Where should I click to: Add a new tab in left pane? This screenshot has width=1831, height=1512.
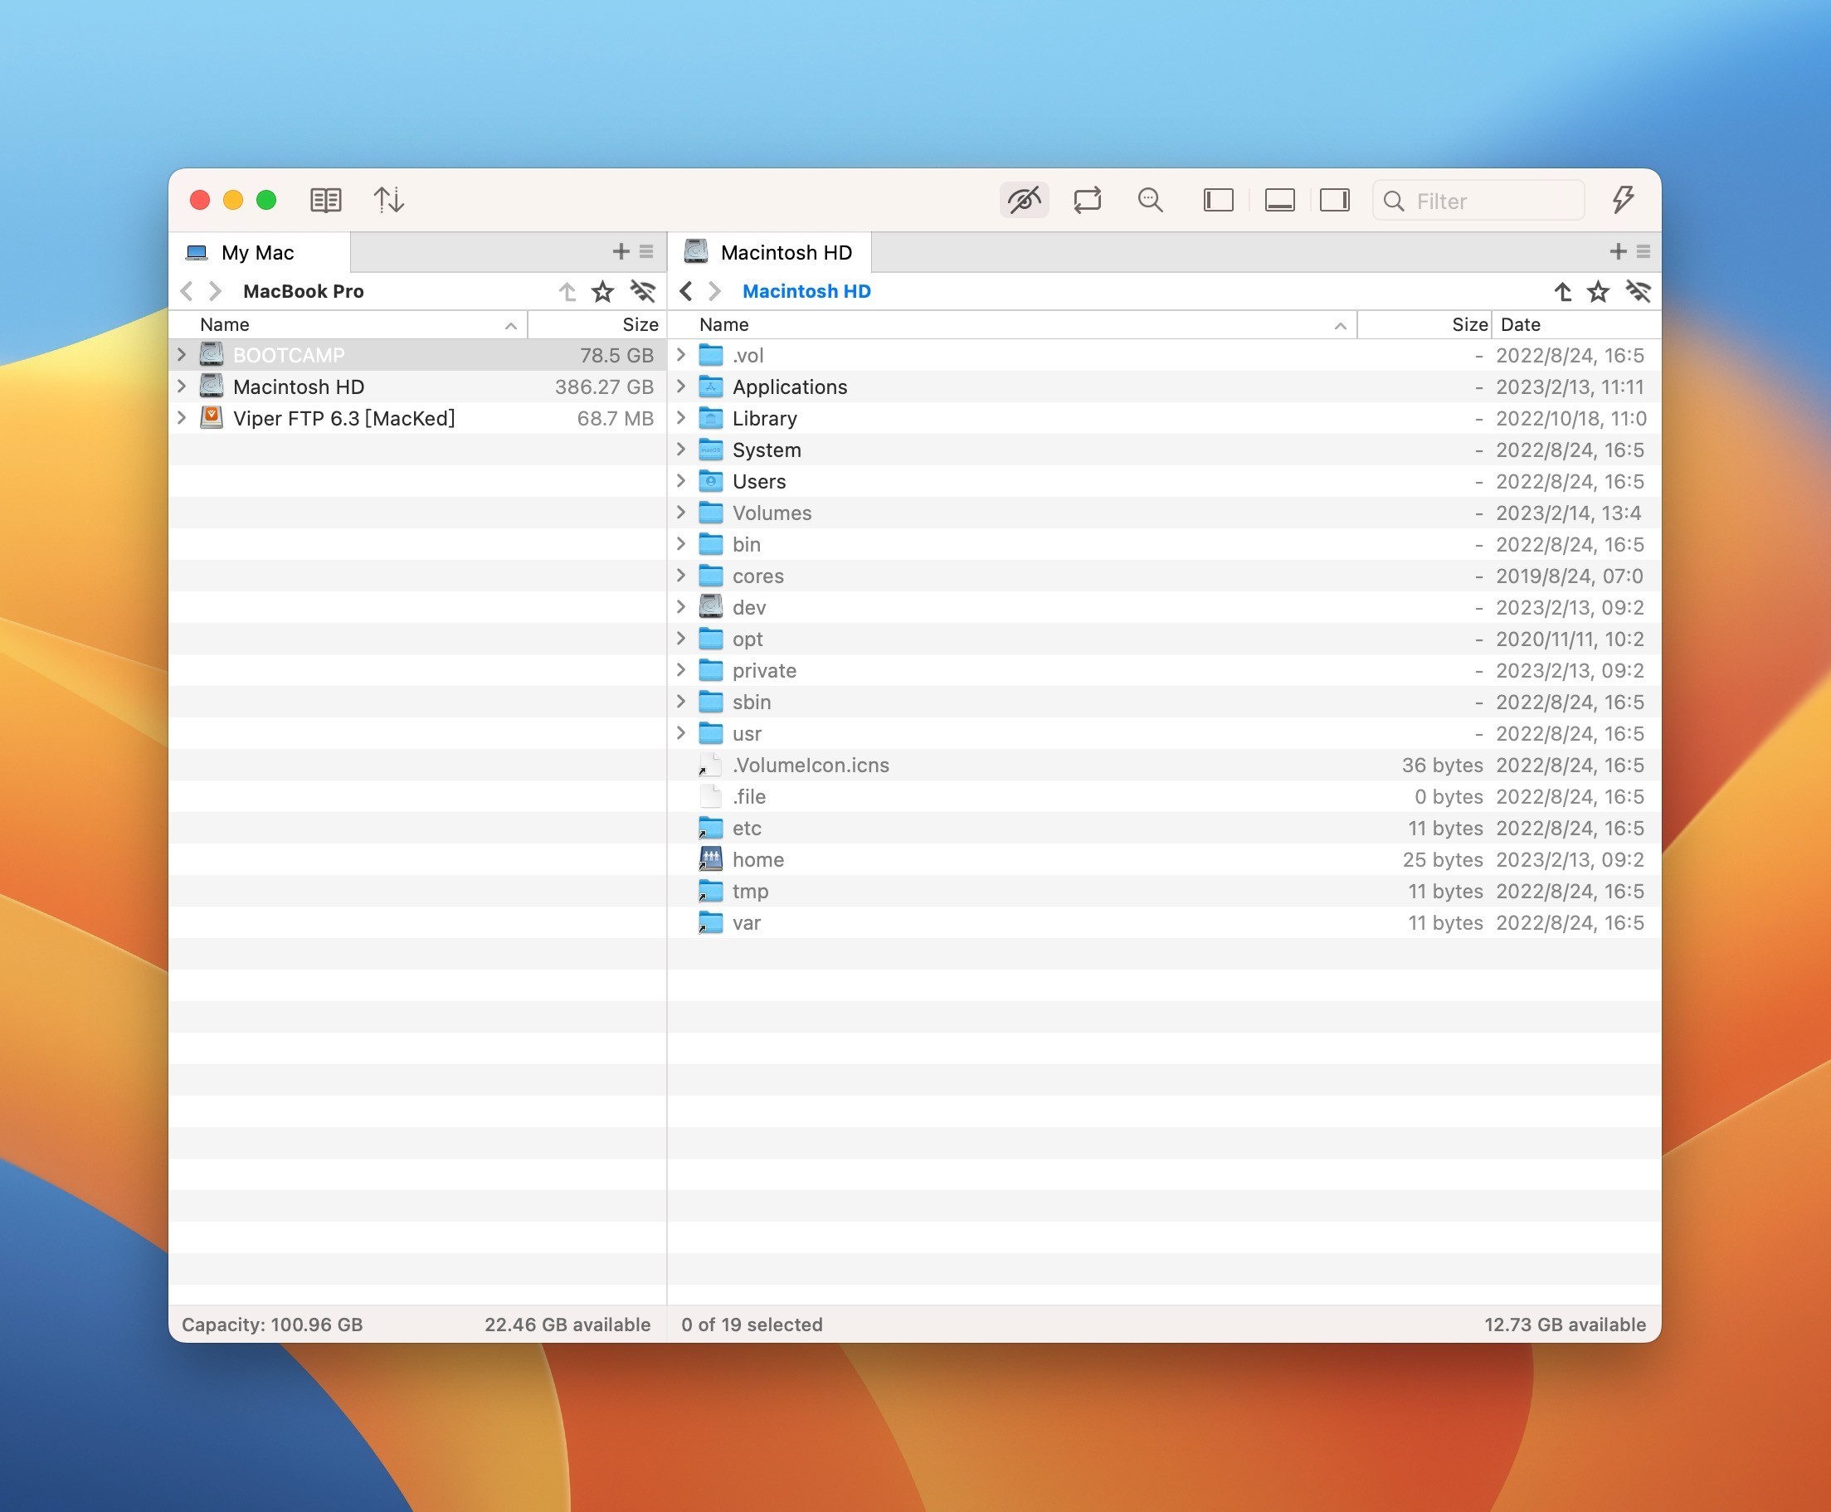pyautogui.click(x=621, y=251)
